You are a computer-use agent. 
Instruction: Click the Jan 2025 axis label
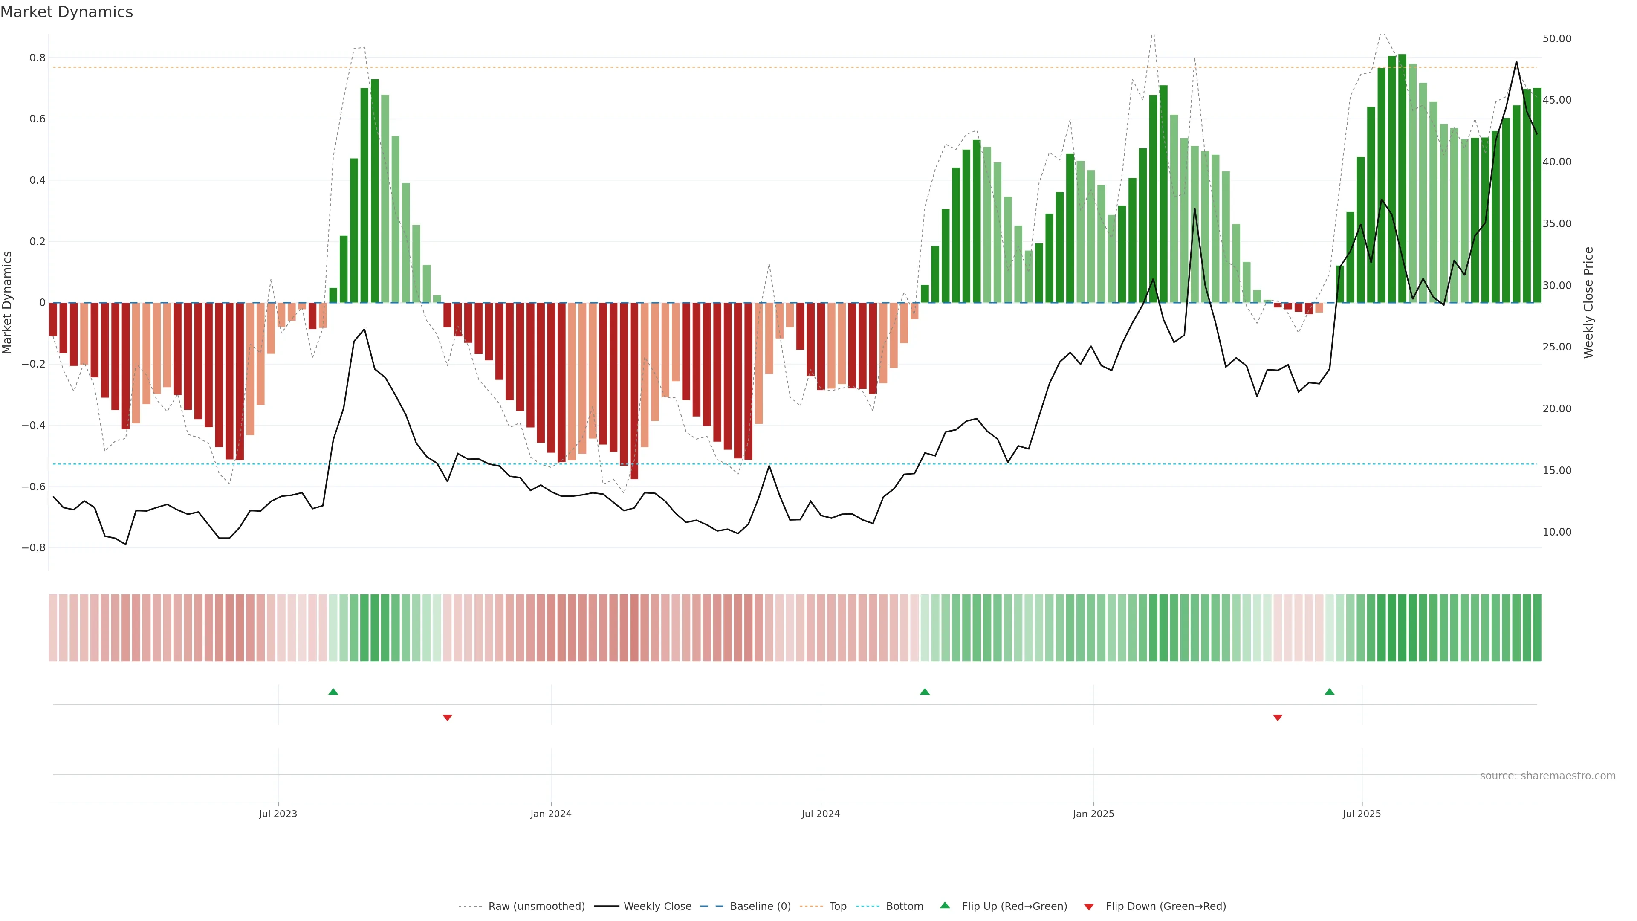tap(1093, 814)
